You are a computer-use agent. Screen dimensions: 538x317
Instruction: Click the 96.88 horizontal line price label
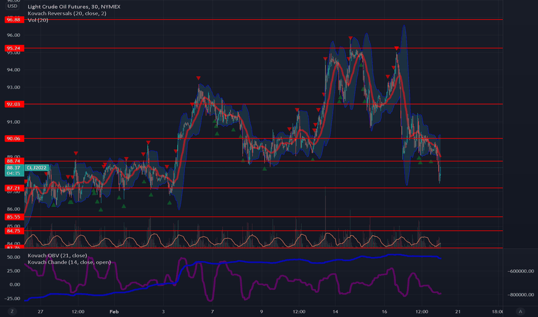(x=14, y=20)
